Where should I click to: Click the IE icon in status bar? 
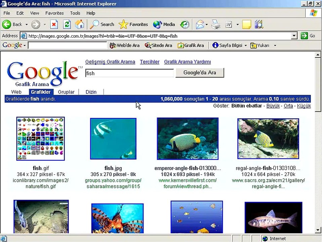(4, 239)
